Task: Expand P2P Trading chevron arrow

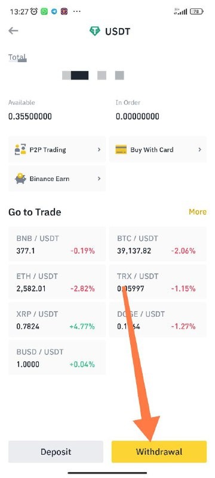Action: coord(99,150)
